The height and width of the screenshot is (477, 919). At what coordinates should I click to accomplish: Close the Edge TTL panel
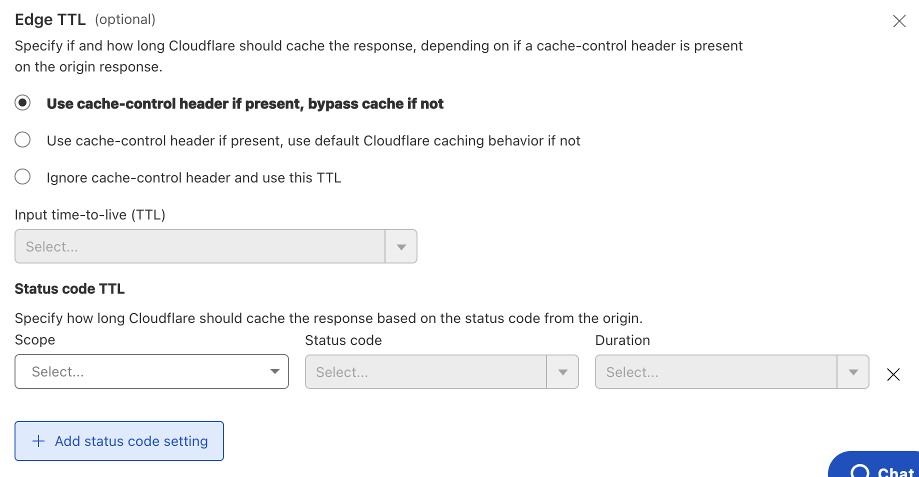899,21
